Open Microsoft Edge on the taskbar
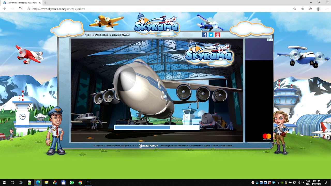The height and width of the screenshot is (186, 331). (38, 183)
